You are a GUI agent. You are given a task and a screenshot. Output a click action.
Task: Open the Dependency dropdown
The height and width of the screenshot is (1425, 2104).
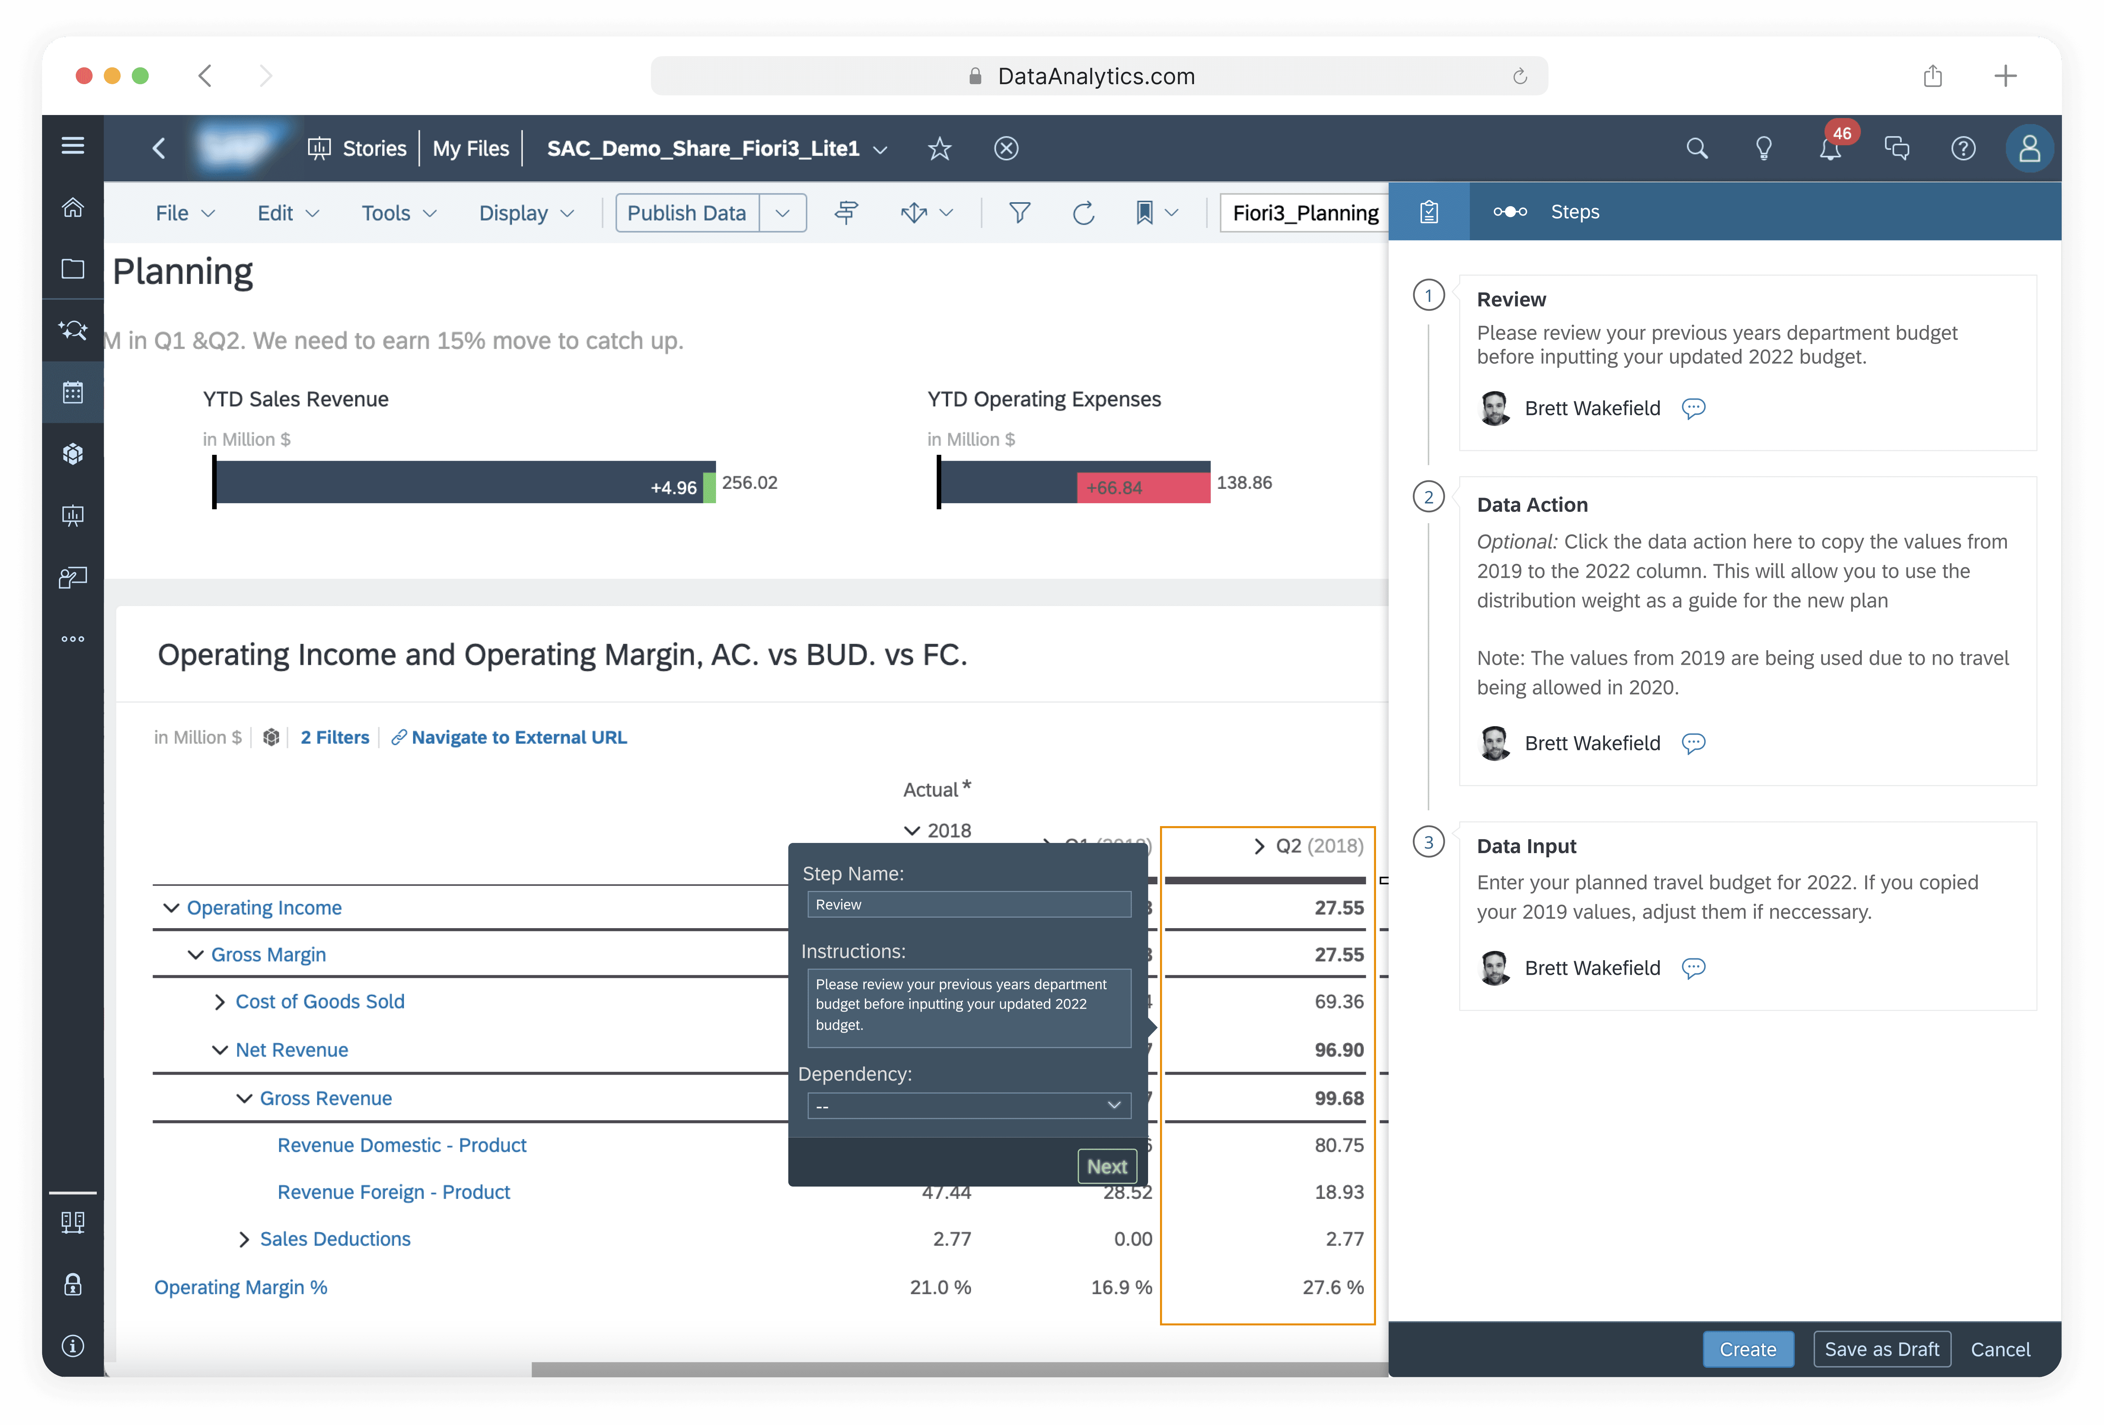(x=969, y=1106)
